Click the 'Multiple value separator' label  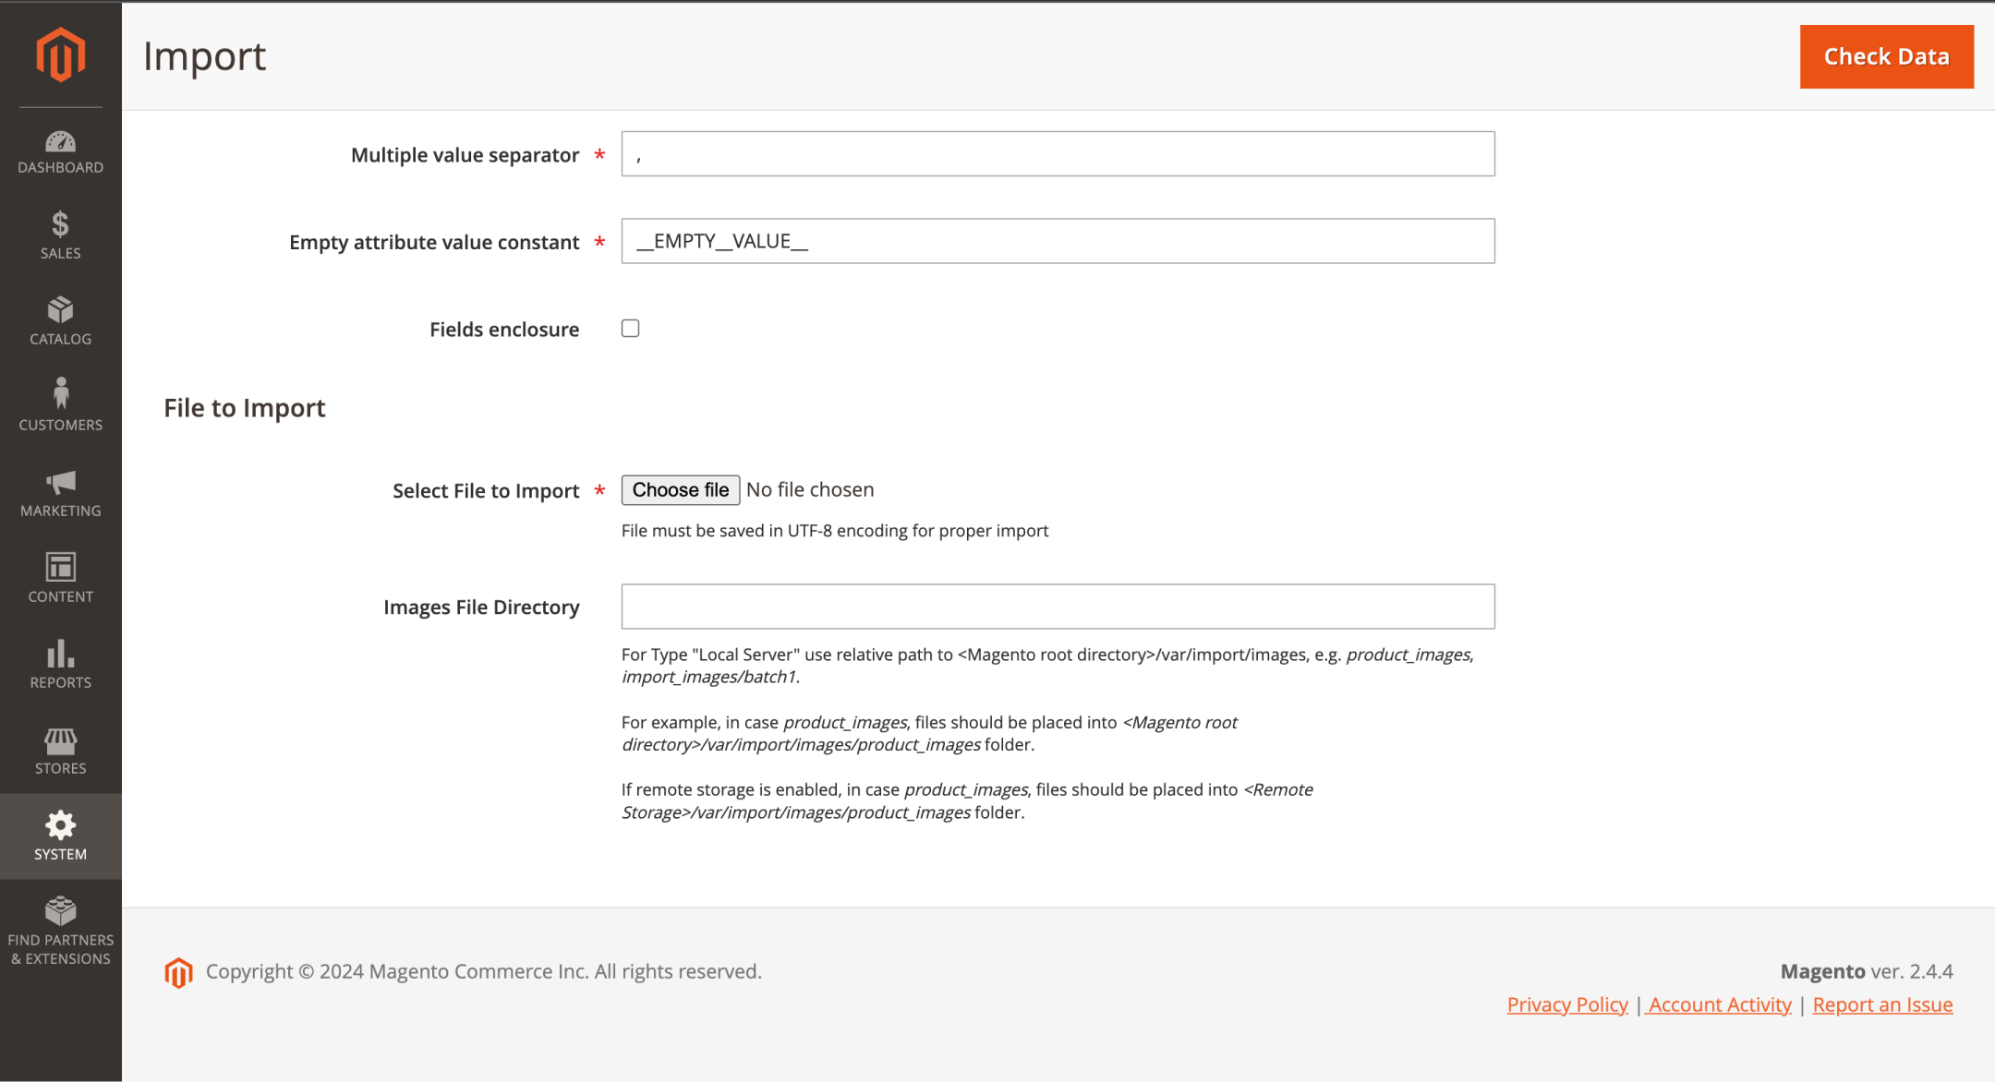pos(465,155)
